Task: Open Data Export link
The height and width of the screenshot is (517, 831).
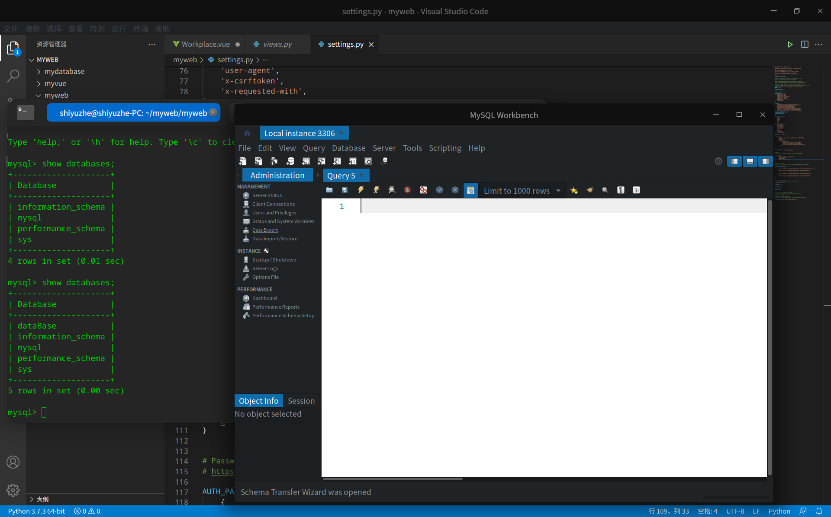Action: [x=265, y=230]
